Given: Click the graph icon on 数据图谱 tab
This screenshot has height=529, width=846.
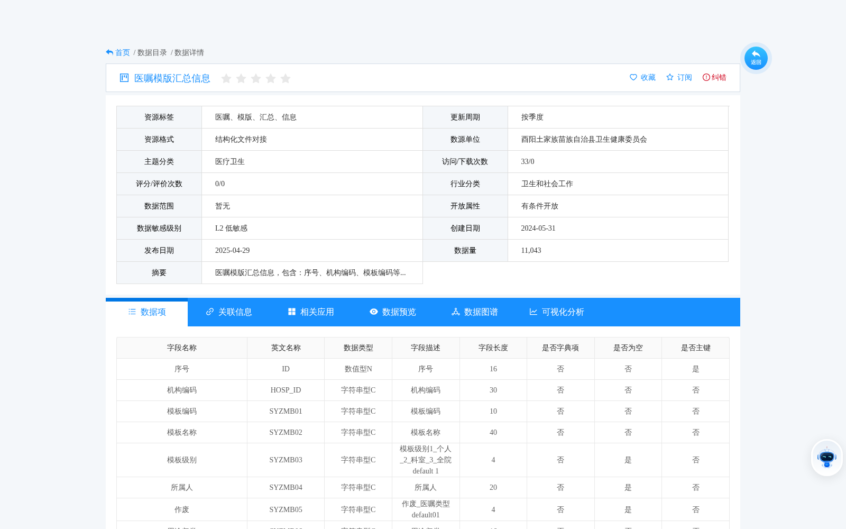Looking at the screenshot, I should tap(456, 312).
